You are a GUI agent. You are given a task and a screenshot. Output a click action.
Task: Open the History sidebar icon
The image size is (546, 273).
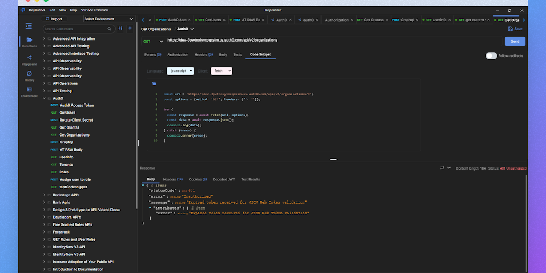(x=29, y=74)
